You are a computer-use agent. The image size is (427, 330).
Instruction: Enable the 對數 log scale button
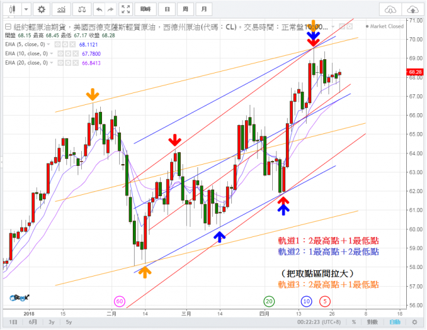pos(372,322)
